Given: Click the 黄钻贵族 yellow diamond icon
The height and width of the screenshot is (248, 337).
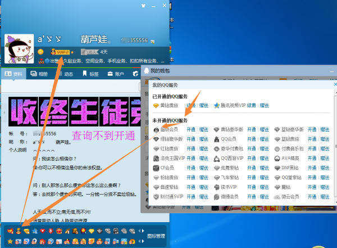Looking at the screenshot, I should (x=156, y=106).
